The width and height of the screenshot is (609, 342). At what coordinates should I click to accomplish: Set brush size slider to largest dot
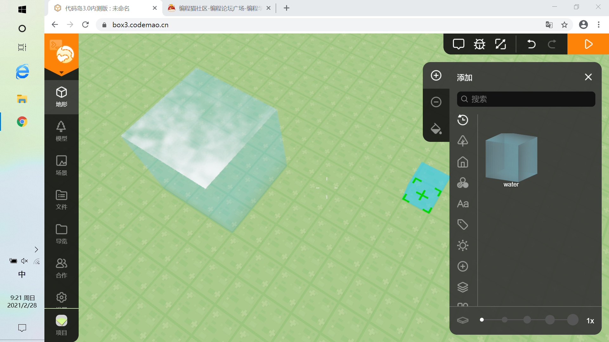click(573, 320)
